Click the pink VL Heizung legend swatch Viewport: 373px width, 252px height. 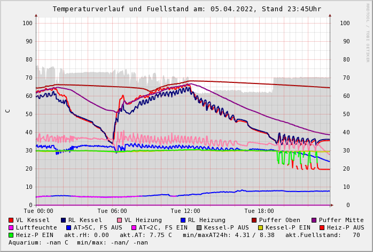(x=120, y=220)
